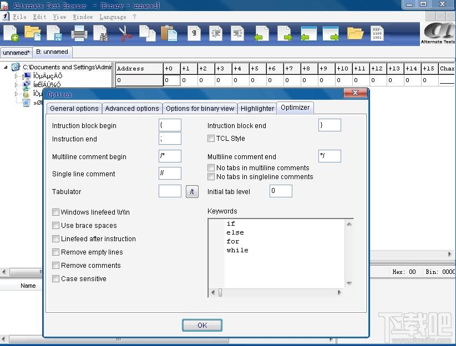This screenshot has width=456, height=346.
Task: Toggle the paragraph marks icon
Action: point(194,33)
